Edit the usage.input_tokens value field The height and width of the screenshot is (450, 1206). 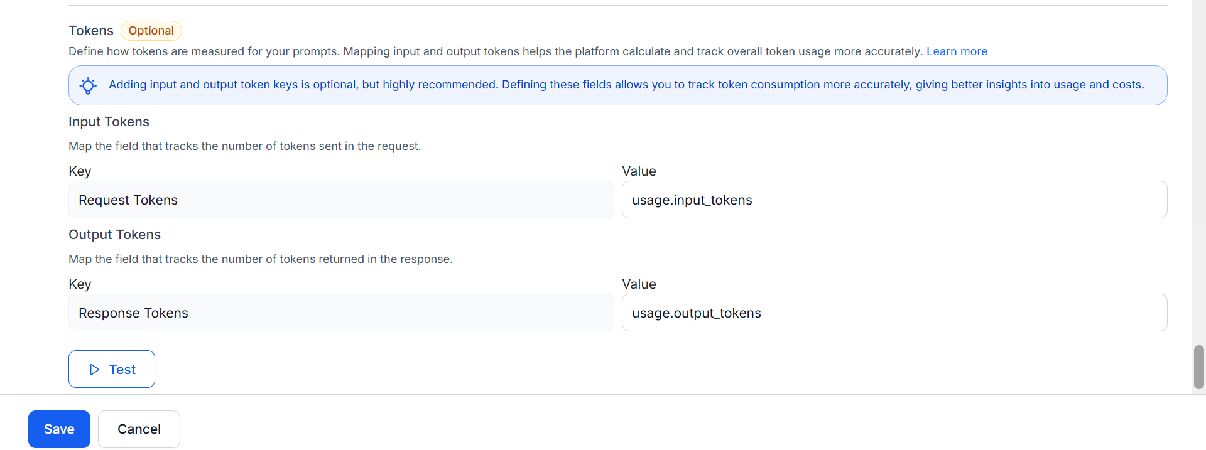coord(894,200)
